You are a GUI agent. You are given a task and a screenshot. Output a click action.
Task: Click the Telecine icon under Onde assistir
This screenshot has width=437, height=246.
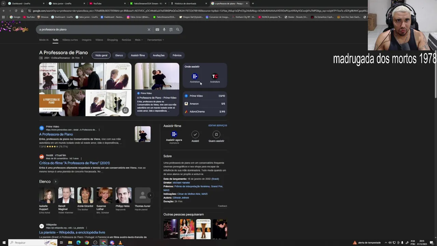(x=215, y=77)
